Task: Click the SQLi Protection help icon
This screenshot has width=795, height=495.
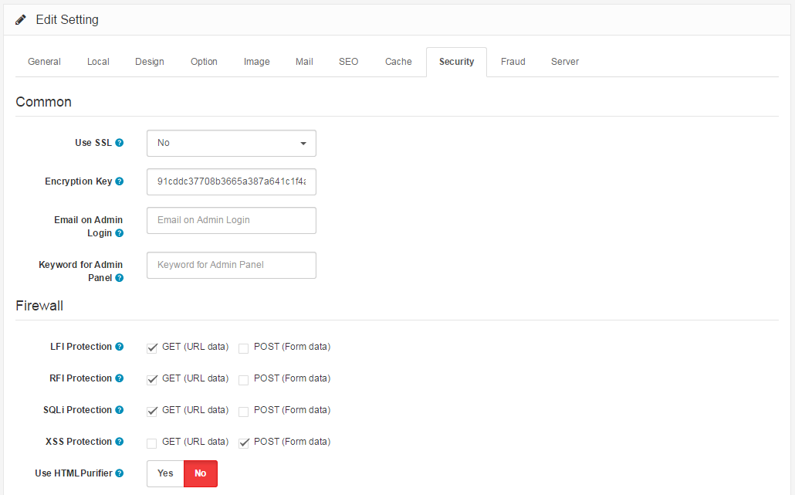Action: (119, 410)
